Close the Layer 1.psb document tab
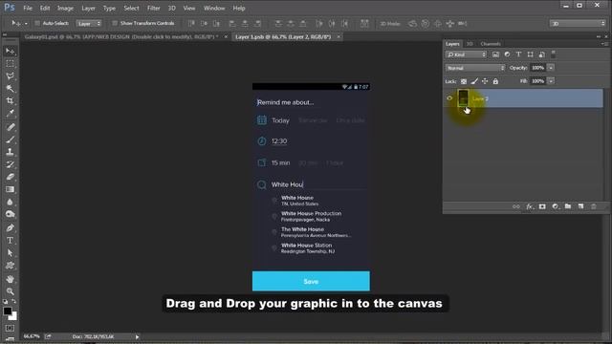The height and width of the screenshot is (344, 612). pos(339,36)
